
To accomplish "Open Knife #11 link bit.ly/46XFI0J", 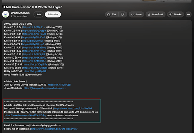I will [x=34, y=61].
